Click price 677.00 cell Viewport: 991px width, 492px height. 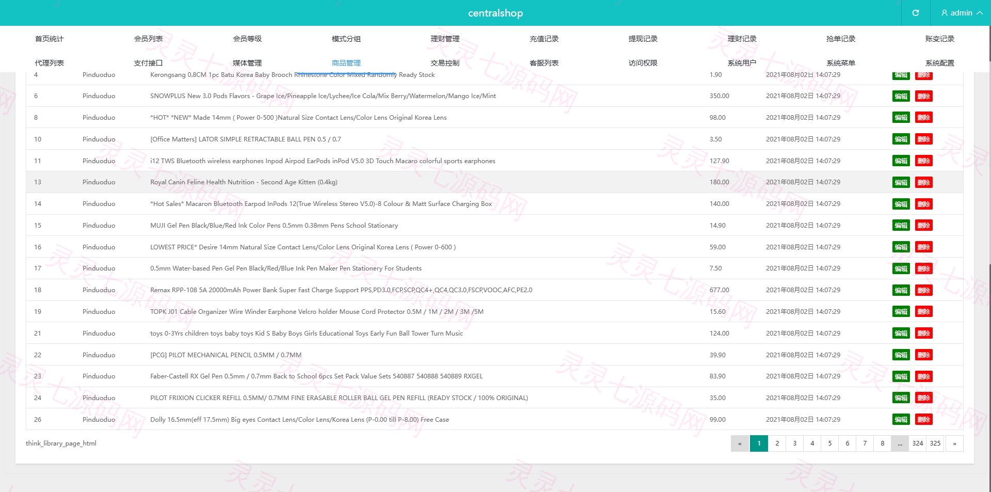tap(720, 290)
